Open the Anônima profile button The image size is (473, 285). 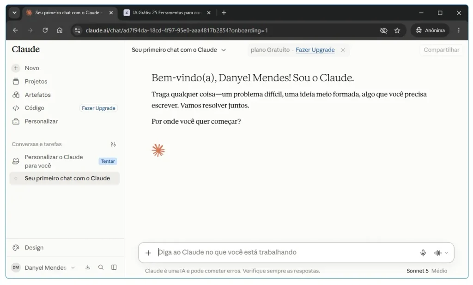tap(430, 30)
